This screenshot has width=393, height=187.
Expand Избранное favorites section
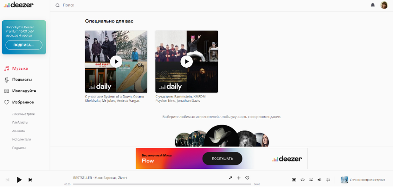pyautogui.click(x=23, y=102)
